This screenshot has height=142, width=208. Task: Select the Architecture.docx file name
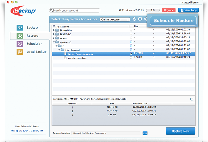point(77,58)
